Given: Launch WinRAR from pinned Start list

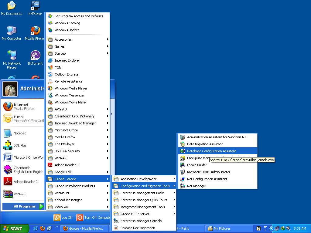Looking at the screenshot, I should coord(23,194).
